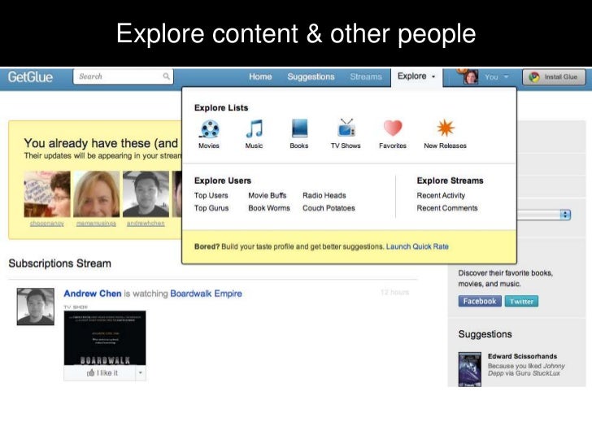Collapse the Explore dropdown menu

[416, 76]
